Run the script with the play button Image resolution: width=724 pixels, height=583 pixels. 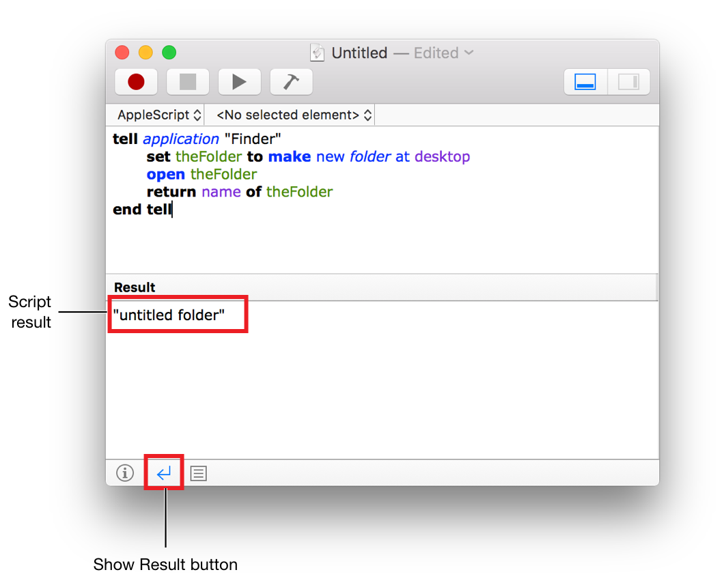[x=239, y=82]
